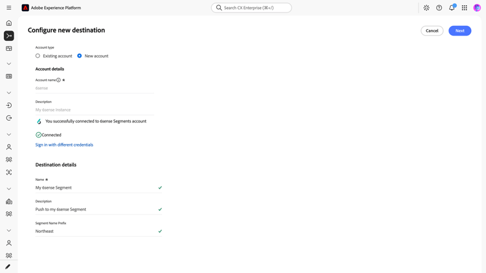Open the highlighted workflow arrow sidebar icon

(8, 36)
